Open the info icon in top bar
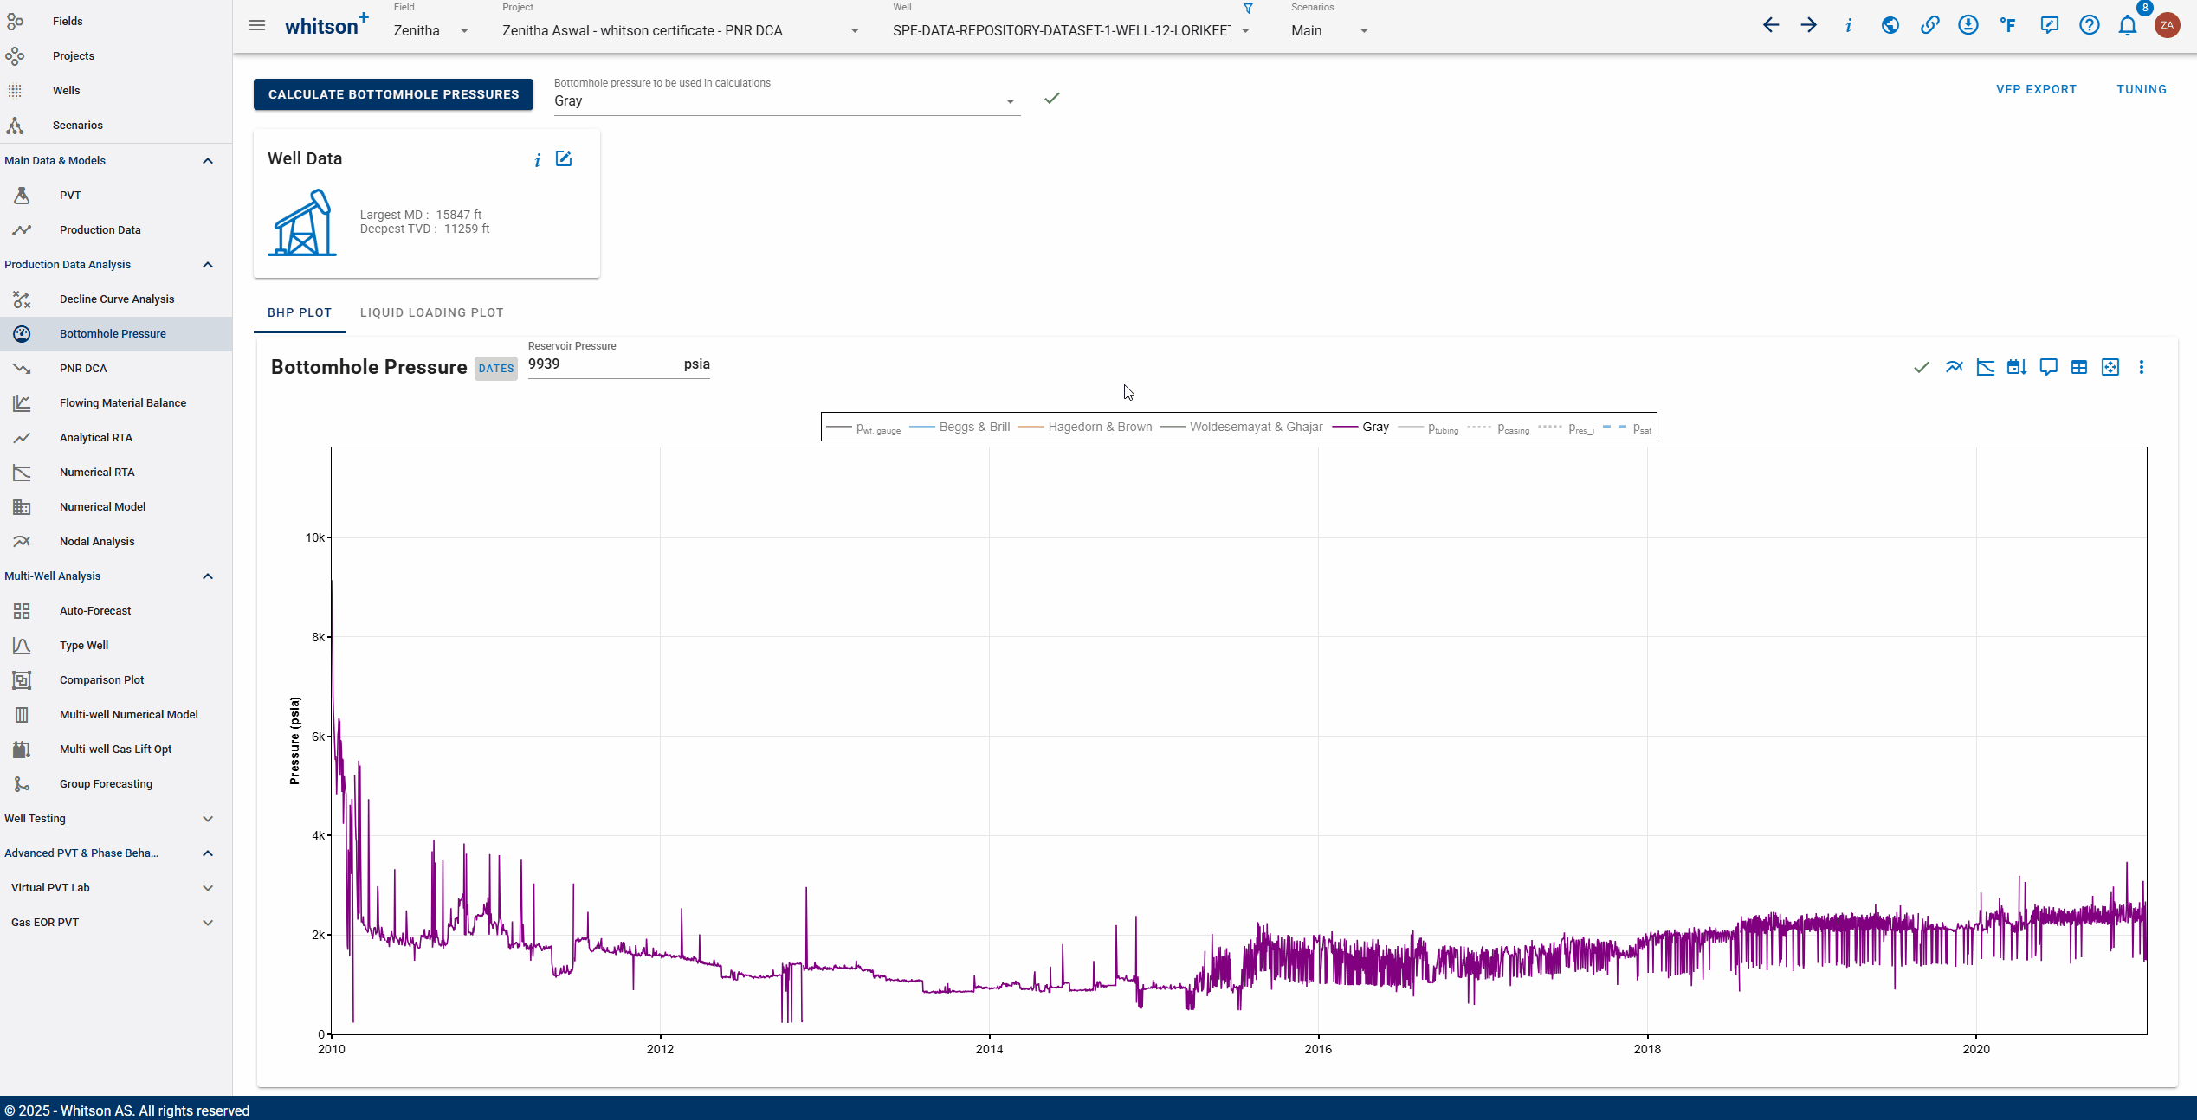2197x1120 pixels. click(x=1849, y=25)
